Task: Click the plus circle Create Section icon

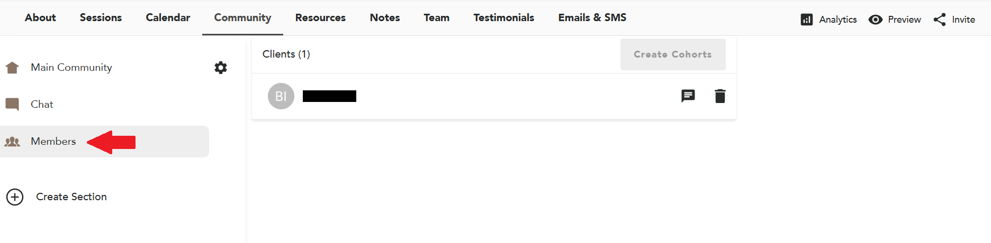Action: point(15,197)
